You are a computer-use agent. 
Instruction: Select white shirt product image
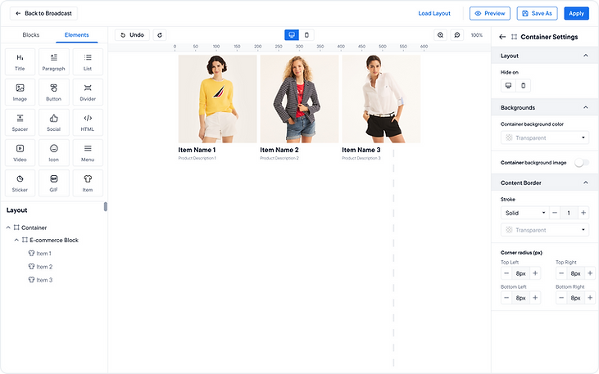(381, 99)
